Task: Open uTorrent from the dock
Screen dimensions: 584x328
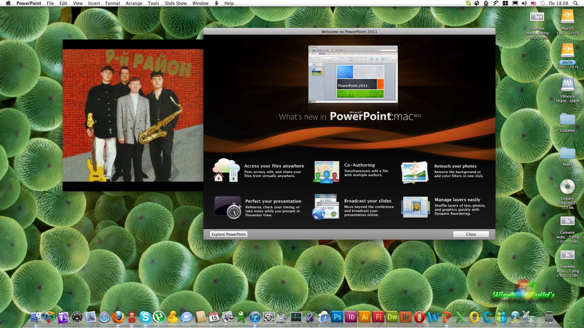Action: (159, 317)
